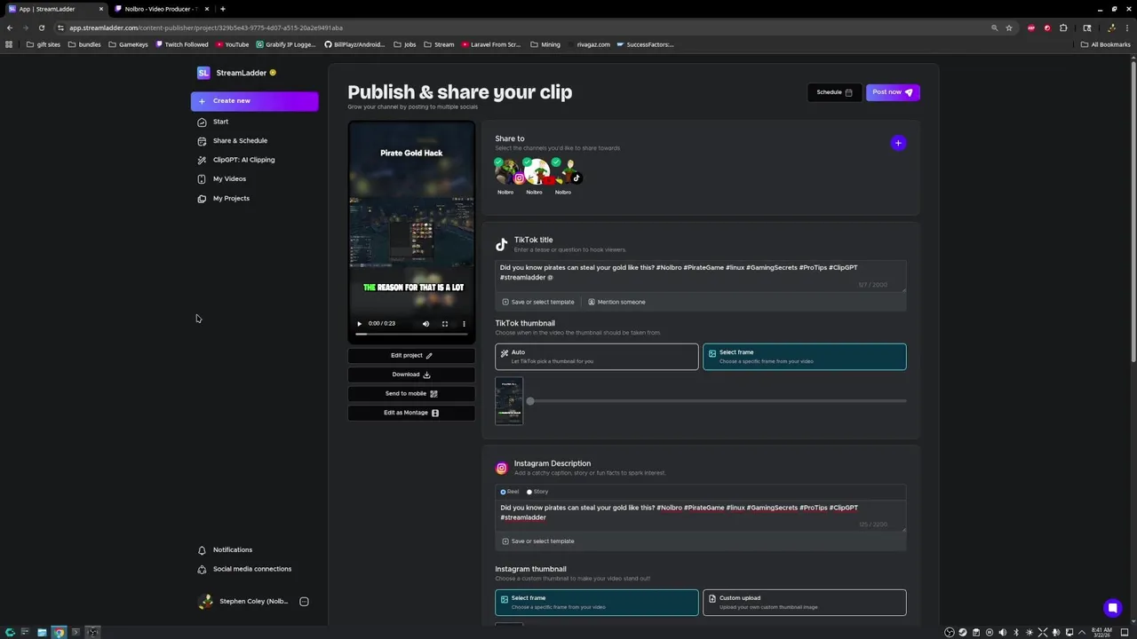Select Instagram thumbnail Select frame option

tap(597, 603)
